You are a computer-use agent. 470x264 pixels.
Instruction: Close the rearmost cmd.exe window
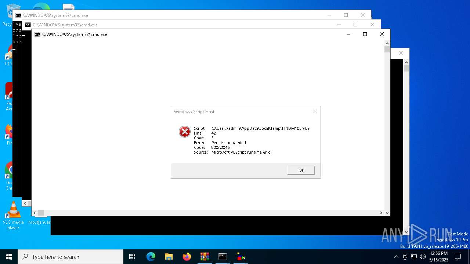tap(362, 15)
